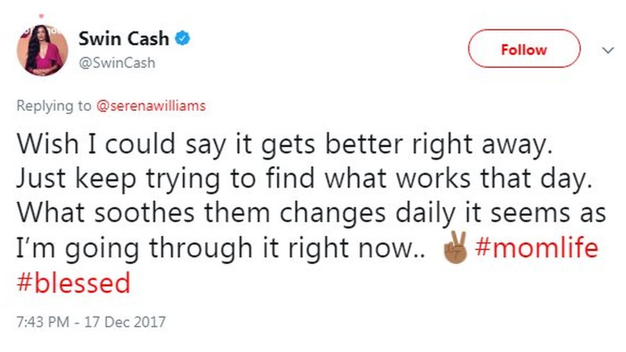Open the Swin Cash display name link

point(123,39)
